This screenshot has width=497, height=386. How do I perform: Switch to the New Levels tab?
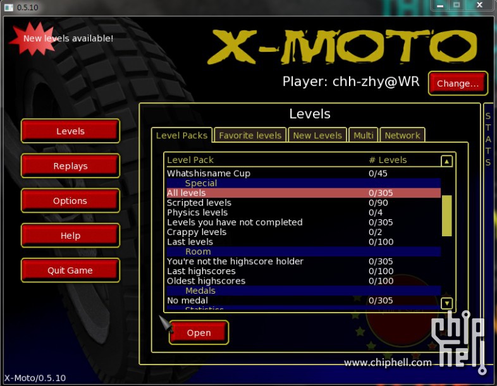coord(317,135)
